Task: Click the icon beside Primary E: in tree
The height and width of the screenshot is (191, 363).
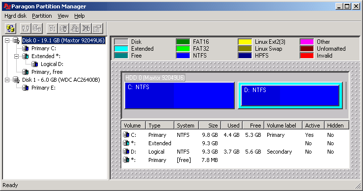Action: (x=26, y=88)
